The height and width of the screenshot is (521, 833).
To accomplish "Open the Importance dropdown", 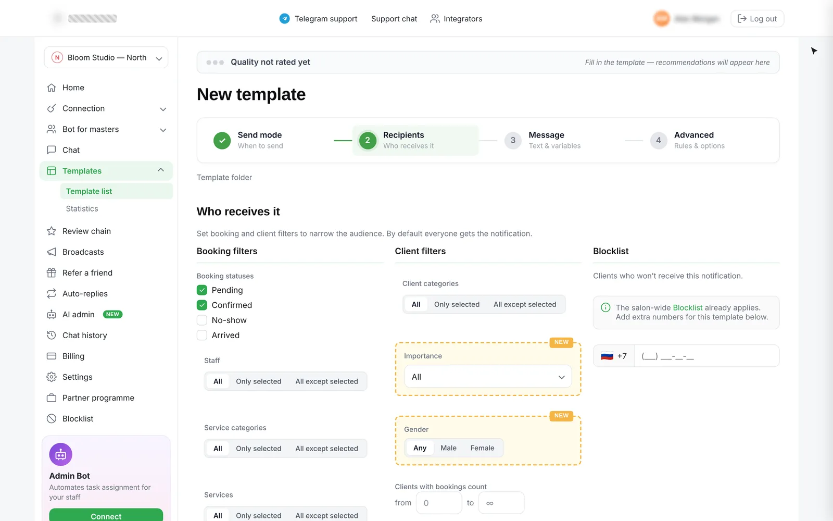I will tap(488, 377).
